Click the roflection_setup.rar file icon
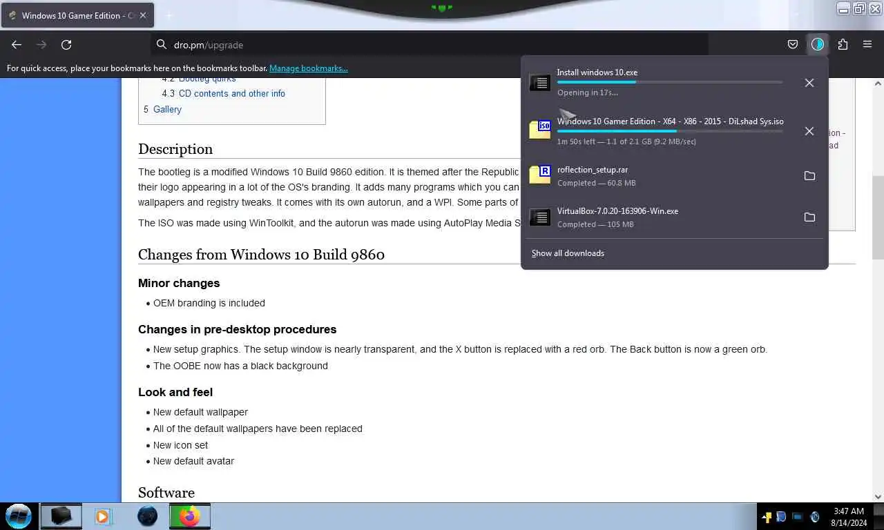The width and height of the screenshot is (884, 530). (x=540, y=175)
